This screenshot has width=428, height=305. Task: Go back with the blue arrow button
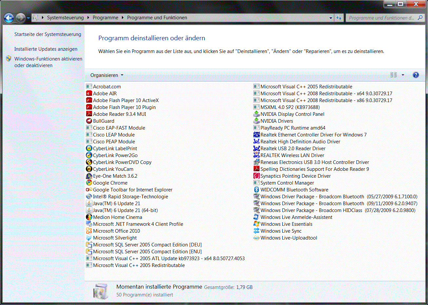(x=9, y=18)
